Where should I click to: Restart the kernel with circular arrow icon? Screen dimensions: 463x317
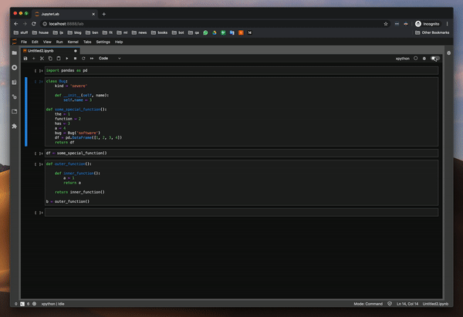point(83,59)
